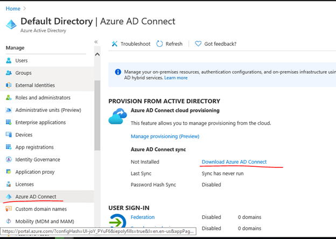Screen dimensions: 336x239
Task: Click the Learn more link in banner
Action: click(x=176, y=78)
